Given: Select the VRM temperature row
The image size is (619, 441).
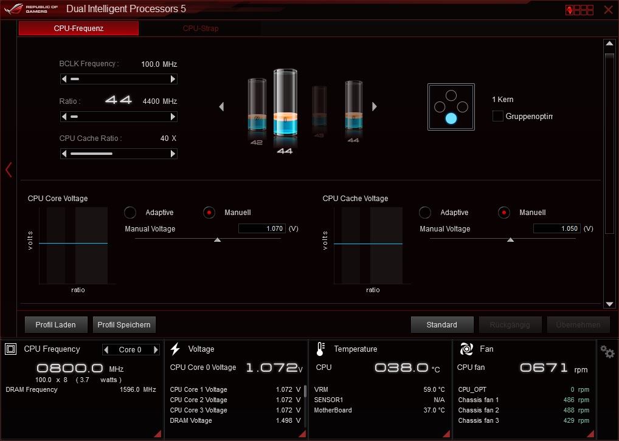Looking at the screenshot, I should [x=379, y=389].
